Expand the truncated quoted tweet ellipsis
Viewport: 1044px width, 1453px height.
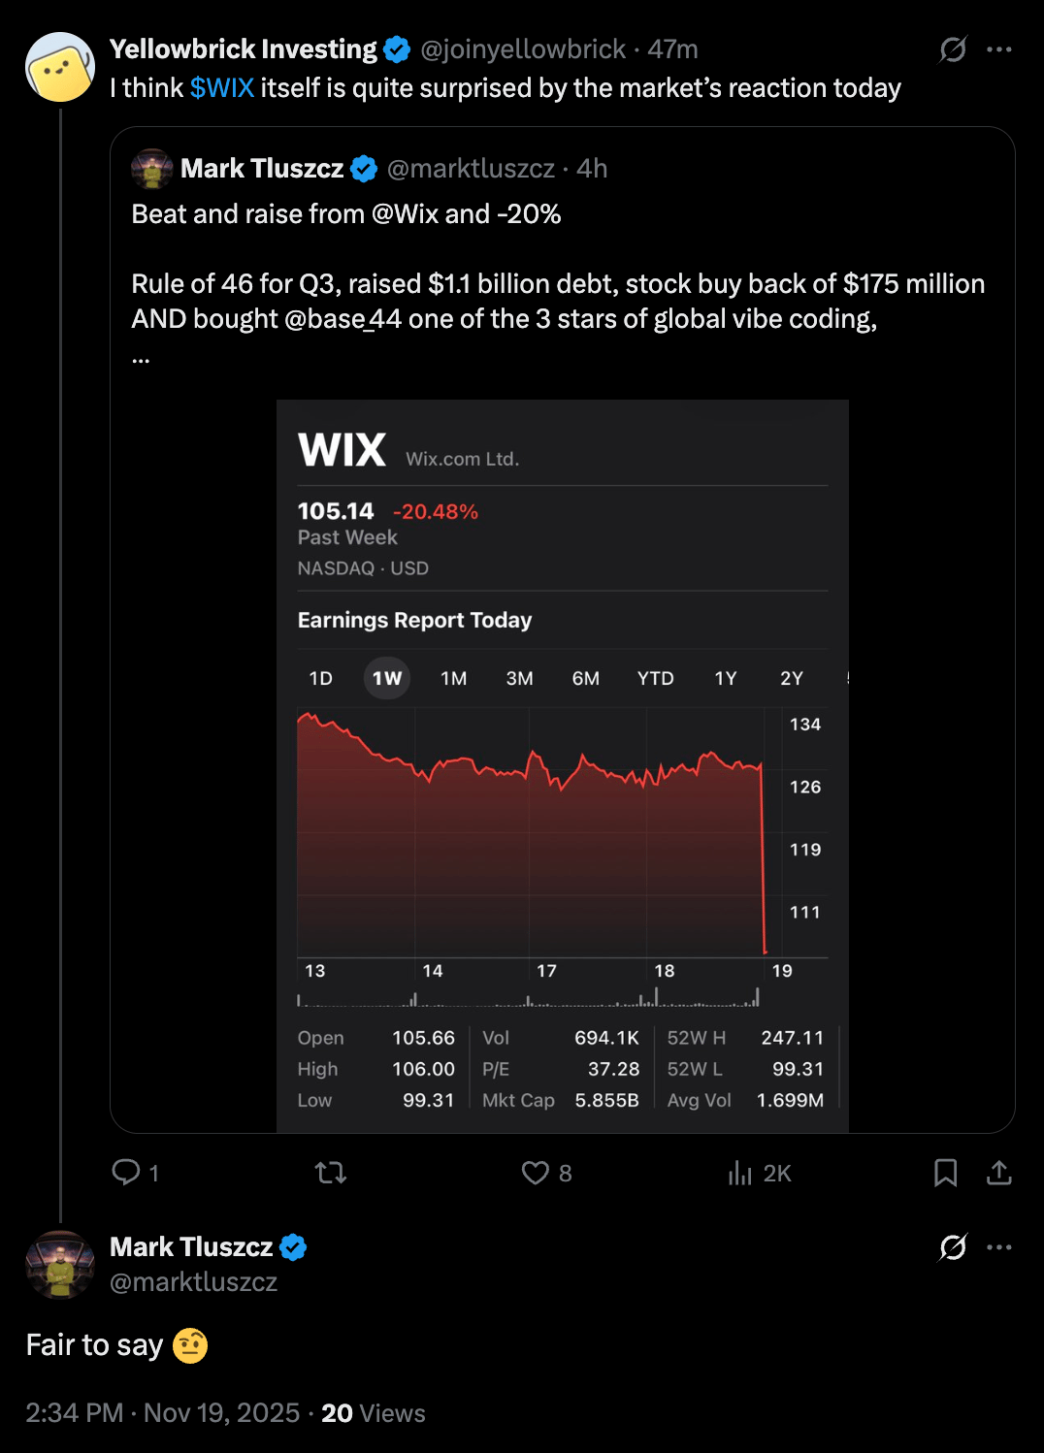(141, 358)
